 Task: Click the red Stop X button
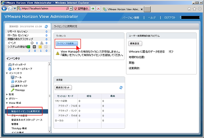click(98, 9)
